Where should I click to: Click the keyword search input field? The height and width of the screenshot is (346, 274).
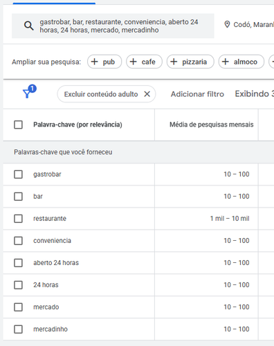(x=113, y=26)
